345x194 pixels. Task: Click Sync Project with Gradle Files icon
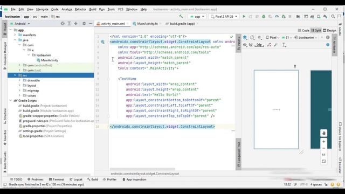coord(312,17)
